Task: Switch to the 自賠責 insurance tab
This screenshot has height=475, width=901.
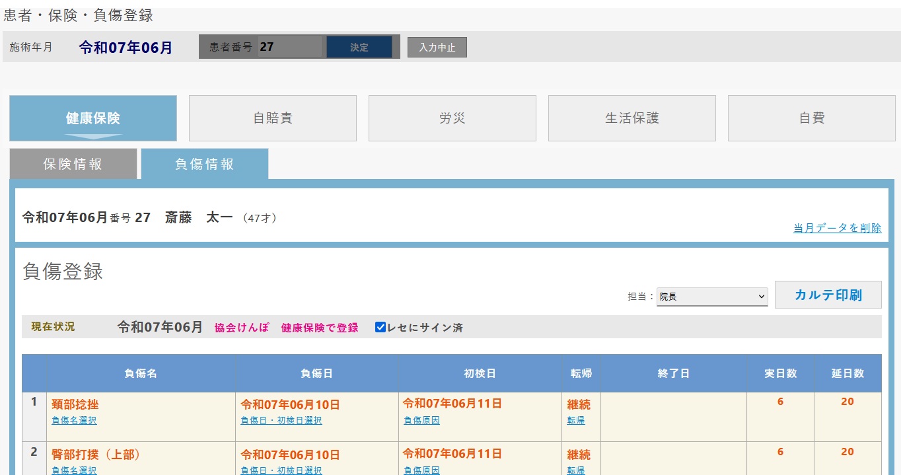Action: [x=272, y=118]
